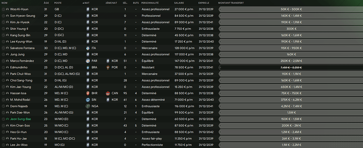Click the player icon beside Jung Jung

[x=7, y=55]
